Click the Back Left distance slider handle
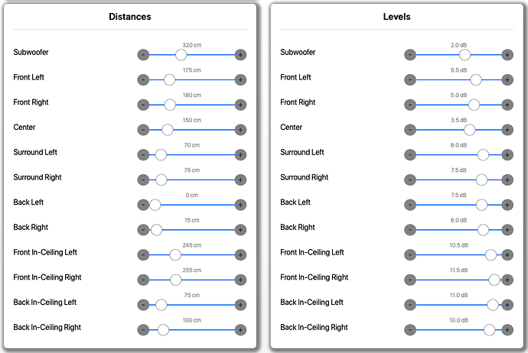The image size is (528, 353). pos(155,205)
